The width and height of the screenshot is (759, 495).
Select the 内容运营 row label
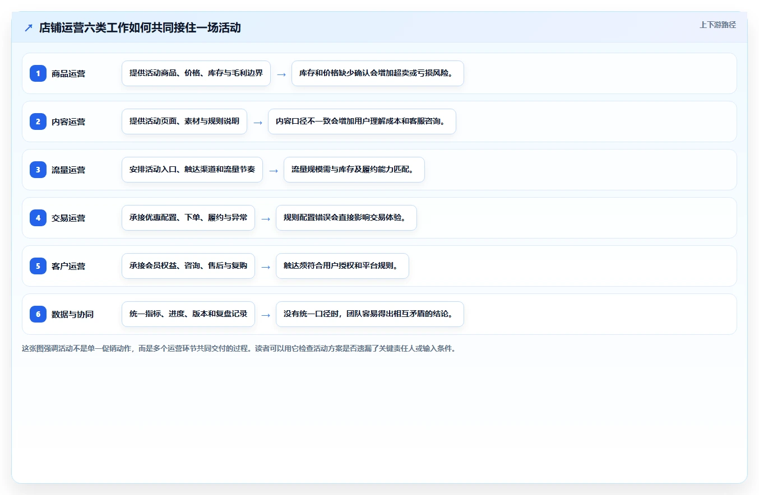tap(68, 122)
